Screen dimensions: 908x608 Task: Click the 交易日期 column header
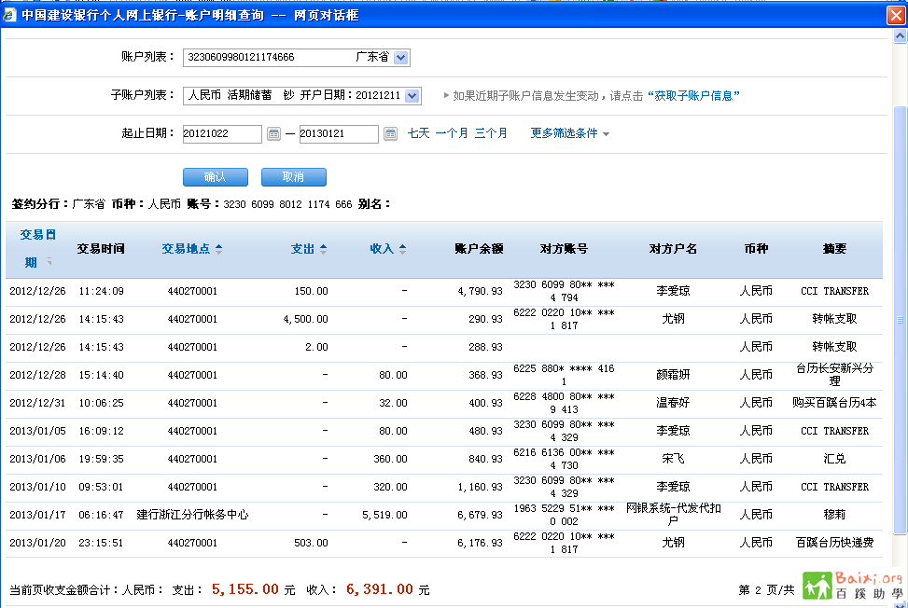point(38,249)
